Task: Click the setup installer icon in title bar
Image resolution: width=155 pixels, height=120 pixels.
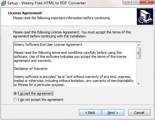Action: tap(3, 3)
